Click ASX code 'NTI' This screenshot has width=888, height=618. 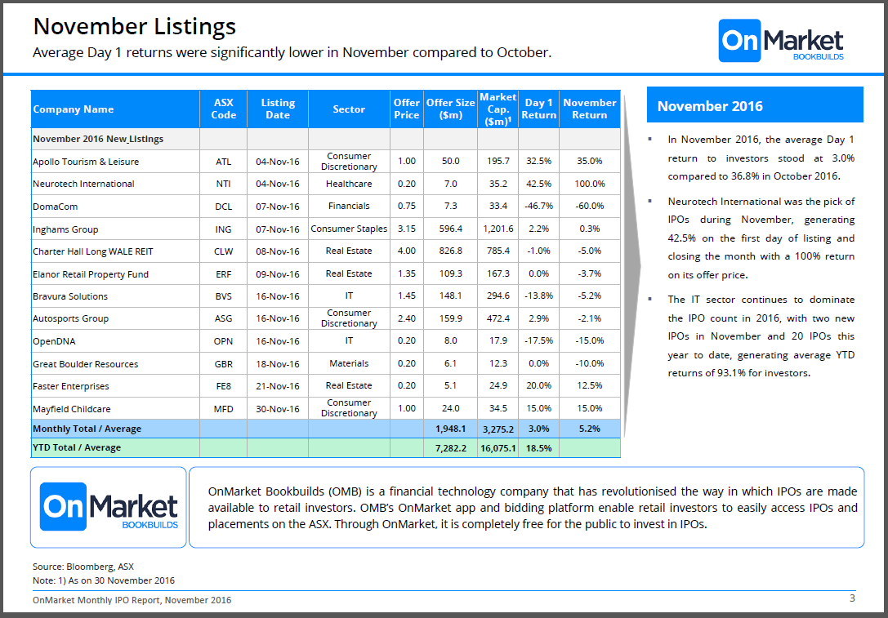[x=224, y=184]
